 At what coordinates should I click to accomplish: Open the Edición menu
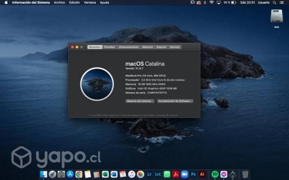click(x=74, y=3)
